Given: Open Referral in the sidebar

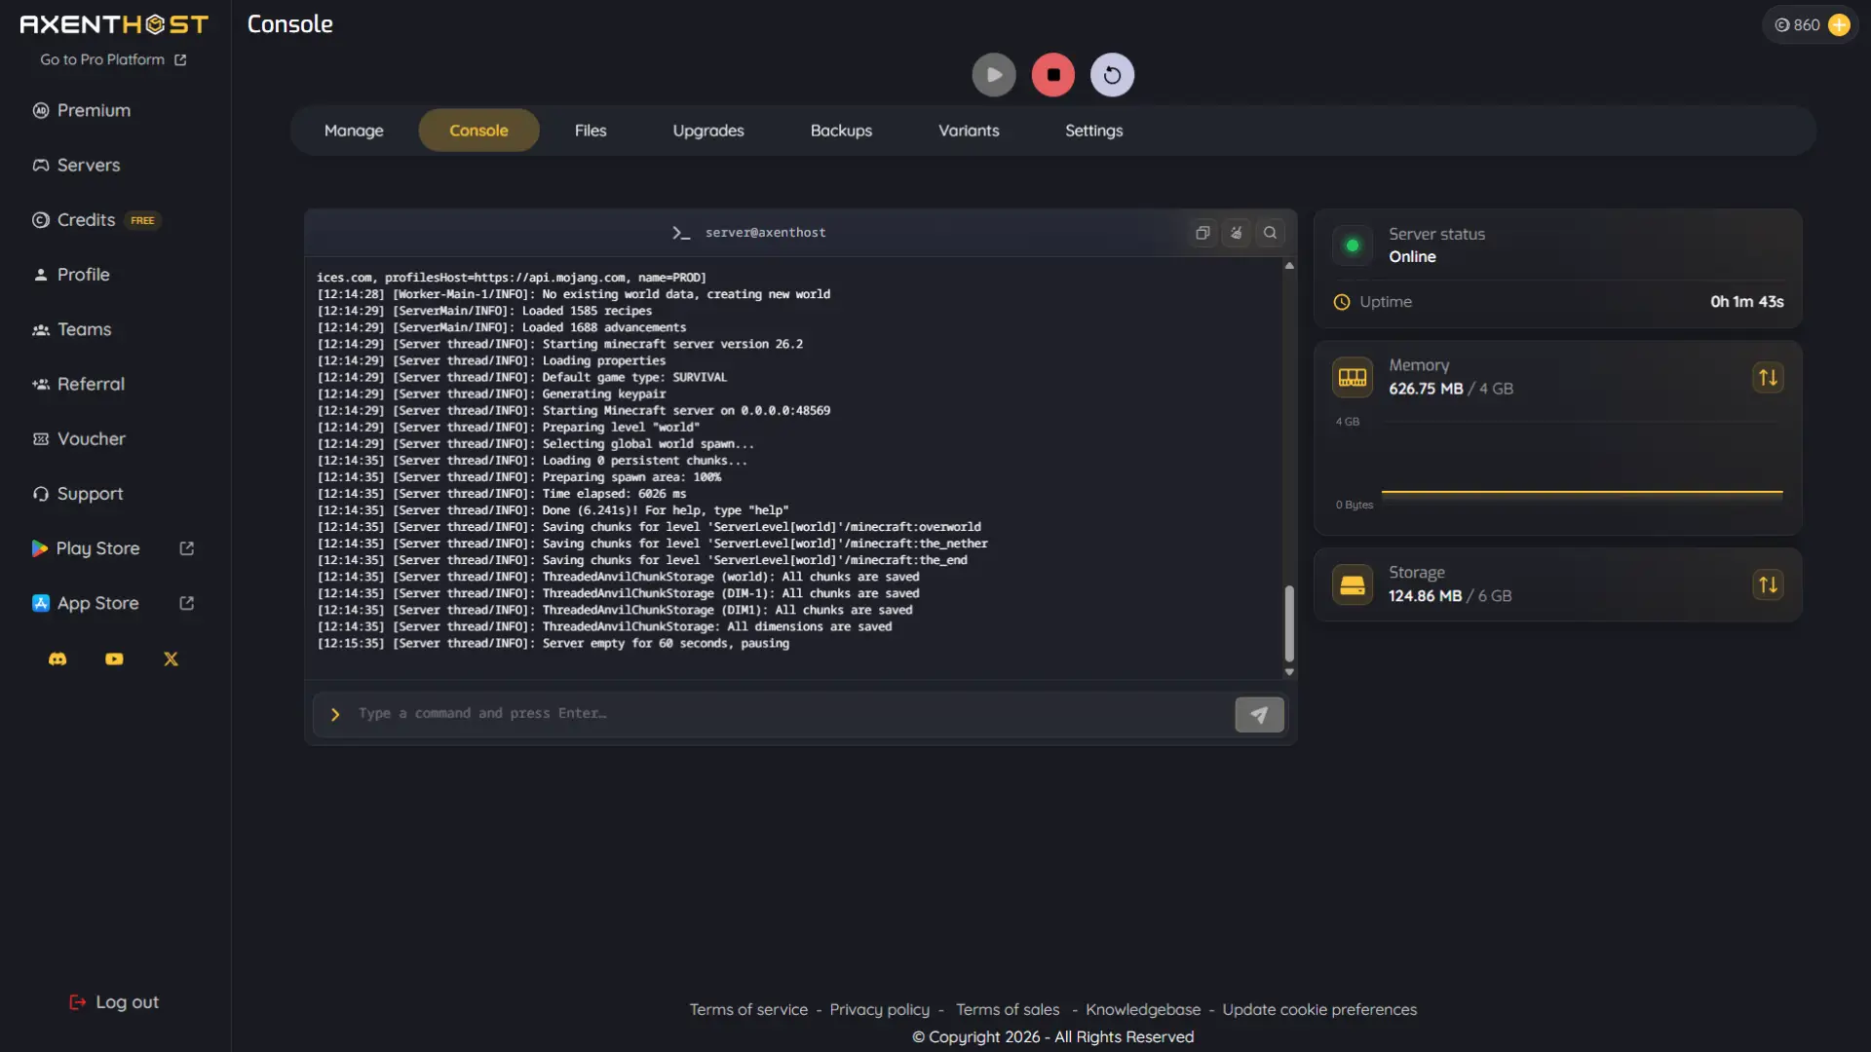Looking at the screenshot, I should pyautogui.click(x=78, y=384).
